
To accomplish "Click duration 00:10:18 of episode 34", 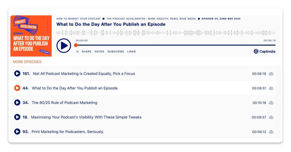I will [259, 103].
